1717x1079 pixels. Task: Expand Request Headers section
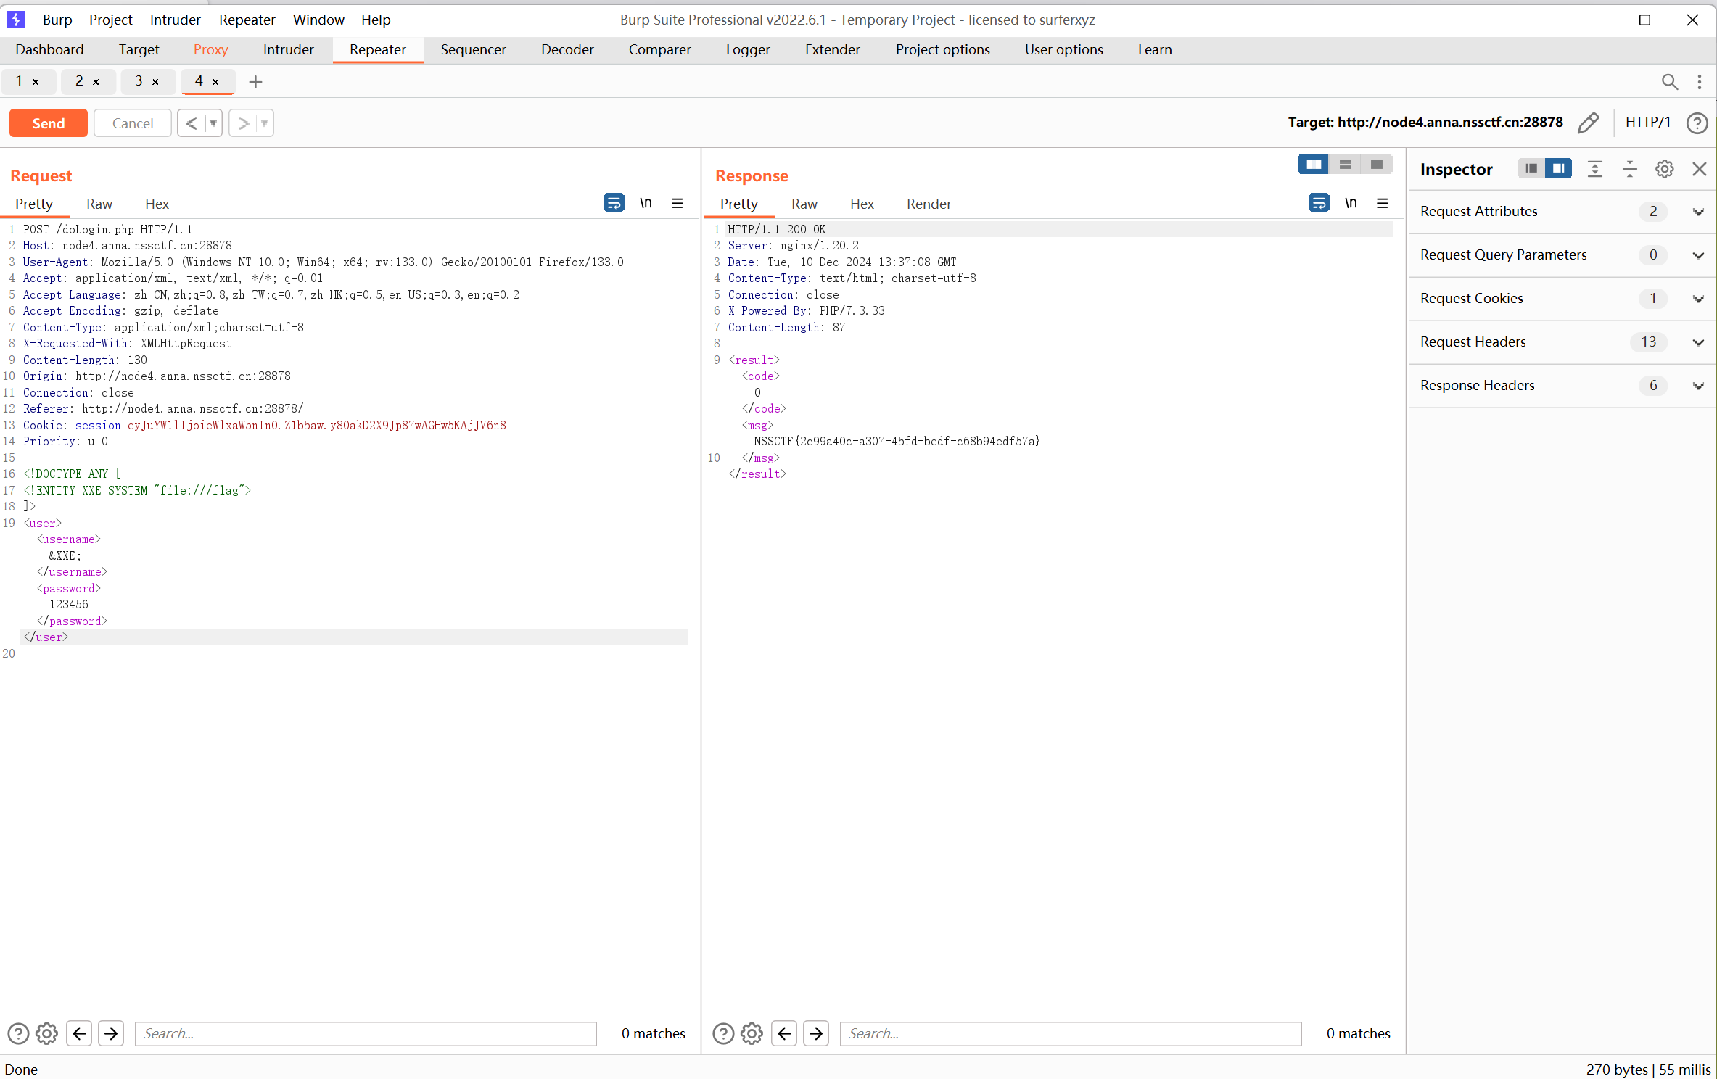[x=1698, y=342]
